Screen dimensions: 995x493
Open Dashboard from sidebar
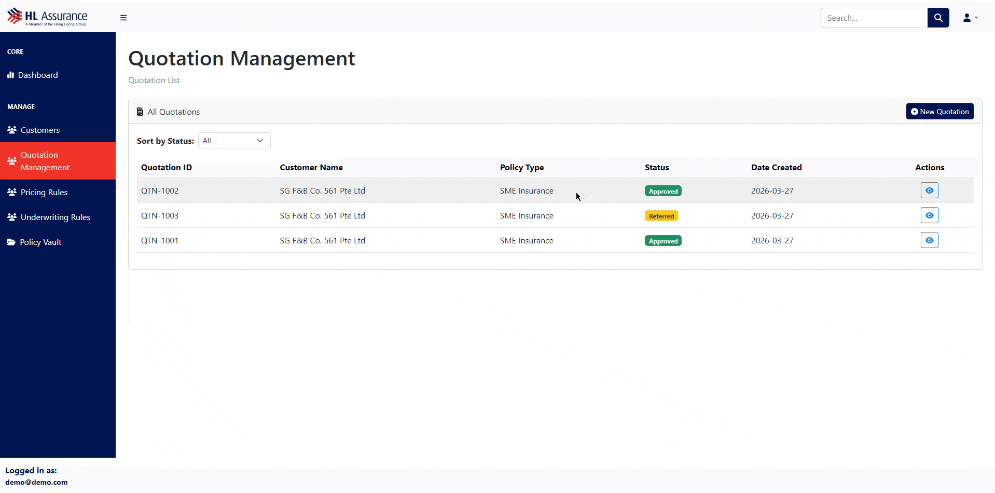38,75
